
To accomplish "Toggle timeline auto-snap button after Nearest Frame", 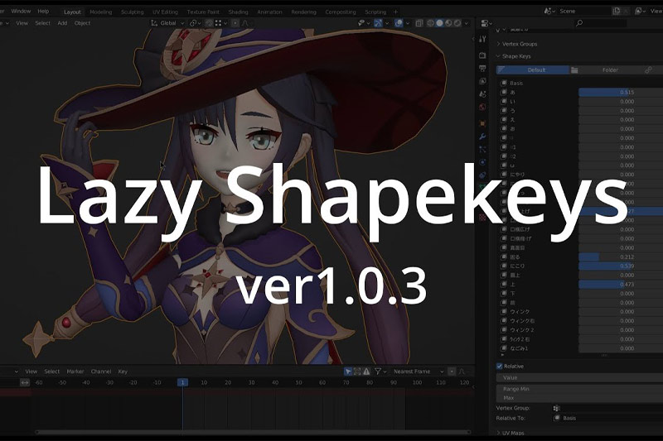I will [x=452, y=371].
